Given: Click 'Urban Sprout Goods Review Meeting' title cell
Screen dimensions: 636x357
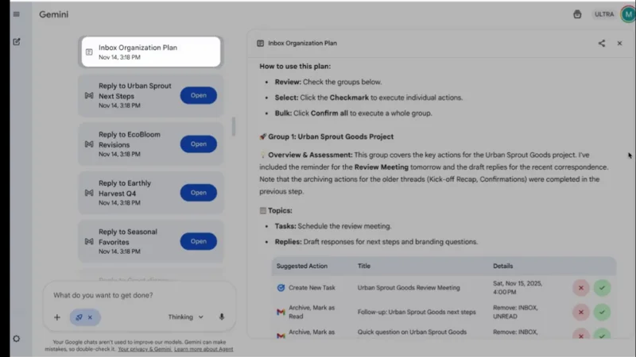Looking at the screenshot, I should point(409,288).
